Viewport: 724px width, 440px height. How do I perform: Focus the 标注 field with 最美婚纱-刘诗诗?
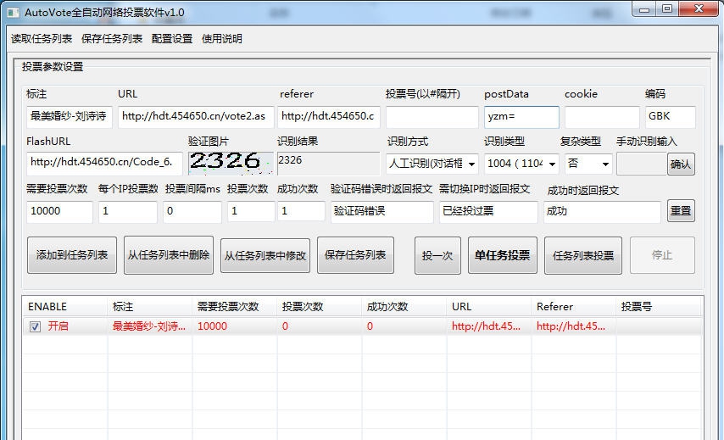point(70,117)
